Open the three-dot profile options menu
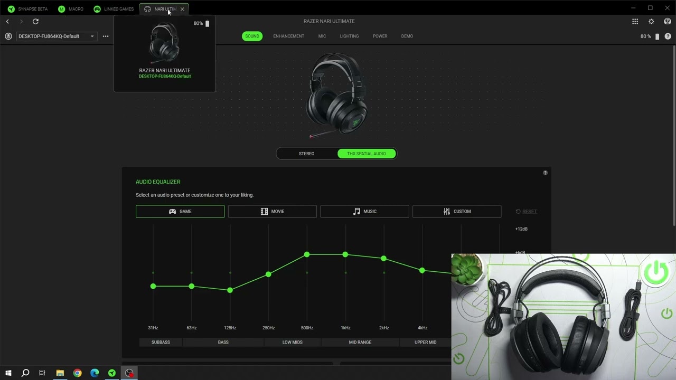This screenshot has width=676, height=380. [x=106, y=36]
